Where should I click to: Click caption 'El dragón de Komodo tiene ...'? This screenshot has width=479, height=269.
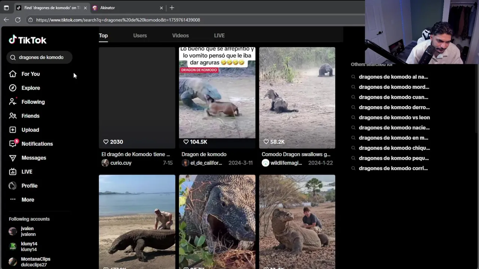click(x=135, y=154)
